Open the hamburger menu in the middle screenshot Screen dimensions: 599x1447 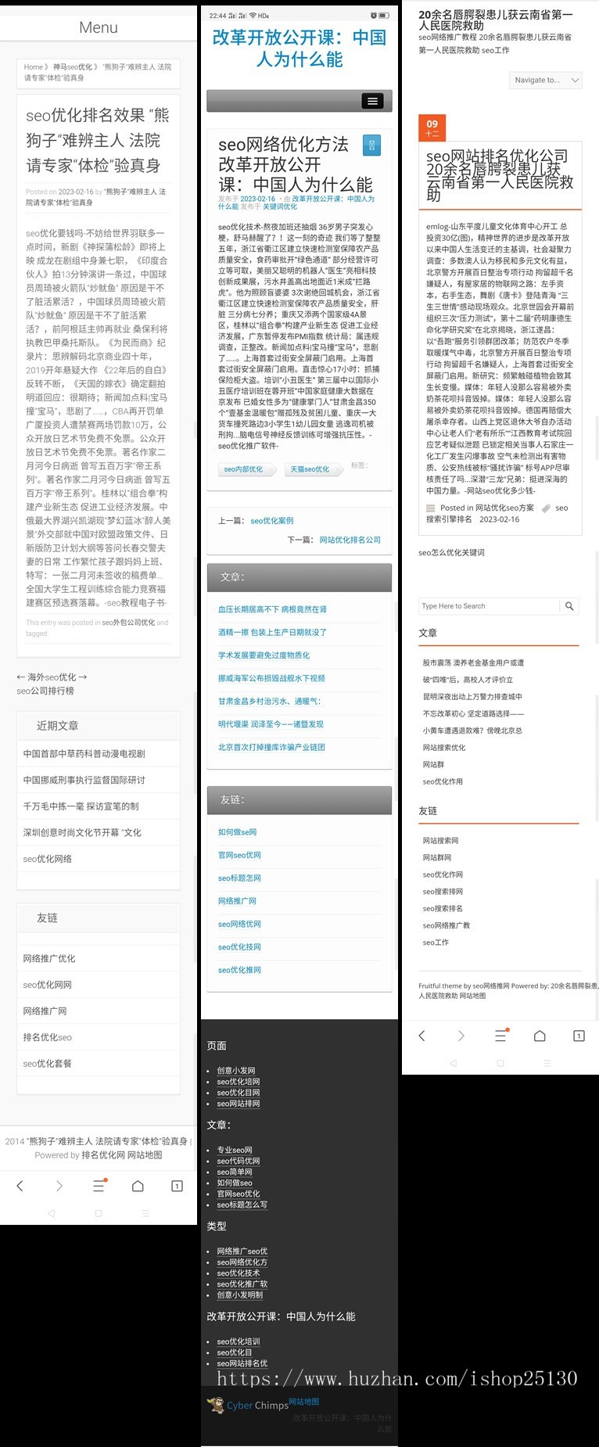click(372, 101)
